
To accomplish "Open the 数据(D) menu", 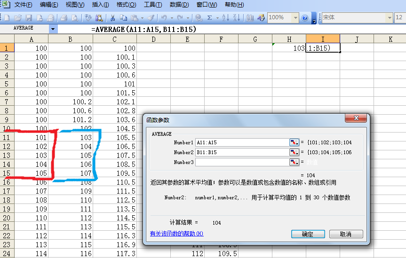I will (179, 5).
